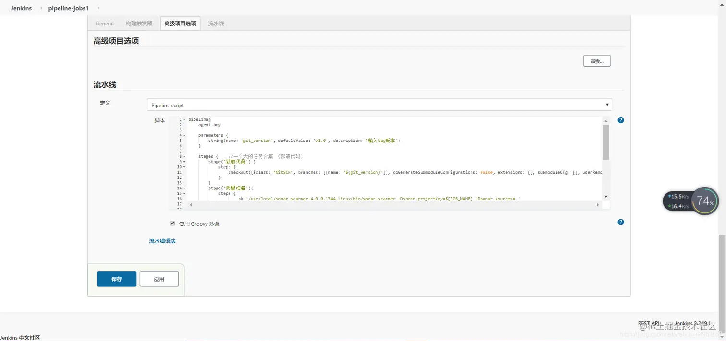The image size is (726, 341).
Task: Collapse the steps fold at line 10
Action: click(184, 167)
